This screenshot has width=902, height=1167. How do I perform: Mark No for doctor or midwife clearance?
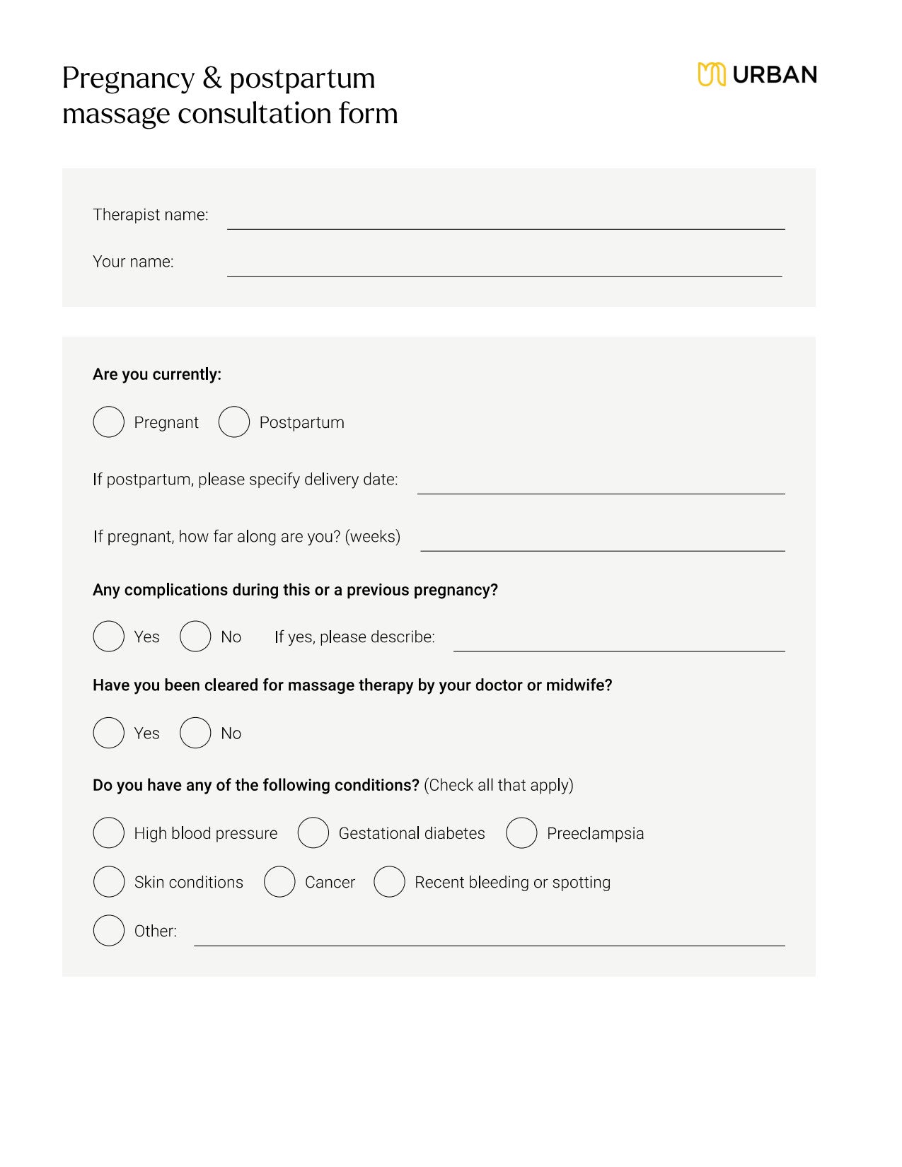click(195, 733)
